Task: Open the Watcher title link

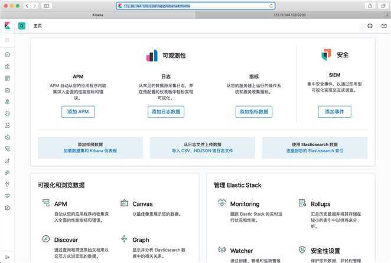Action: (242, 251)
